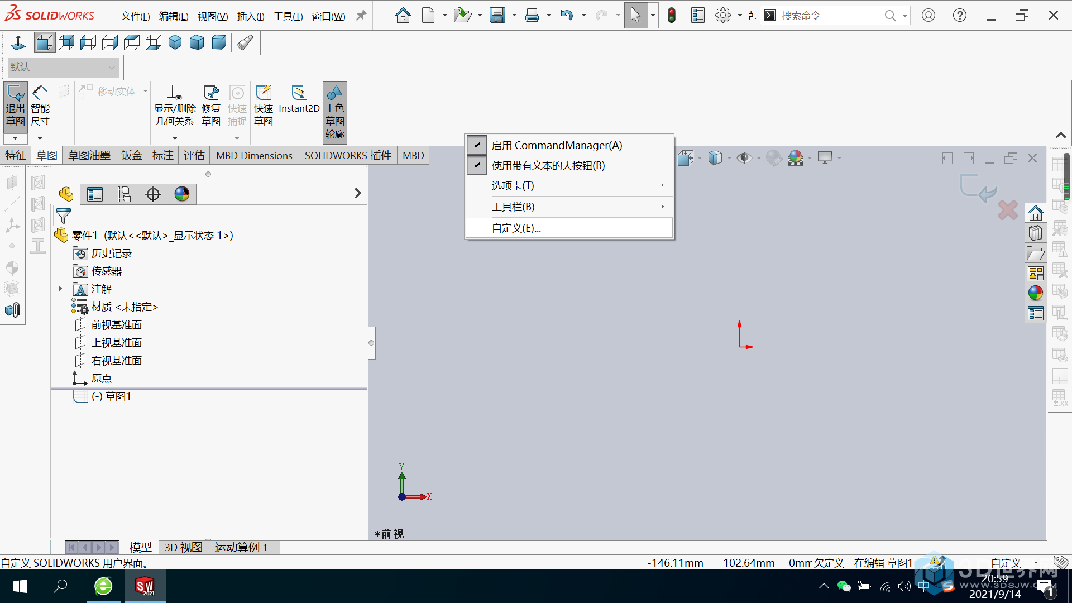
Task: Open the Tabs (选项卡) submenu
Action: 569,185
